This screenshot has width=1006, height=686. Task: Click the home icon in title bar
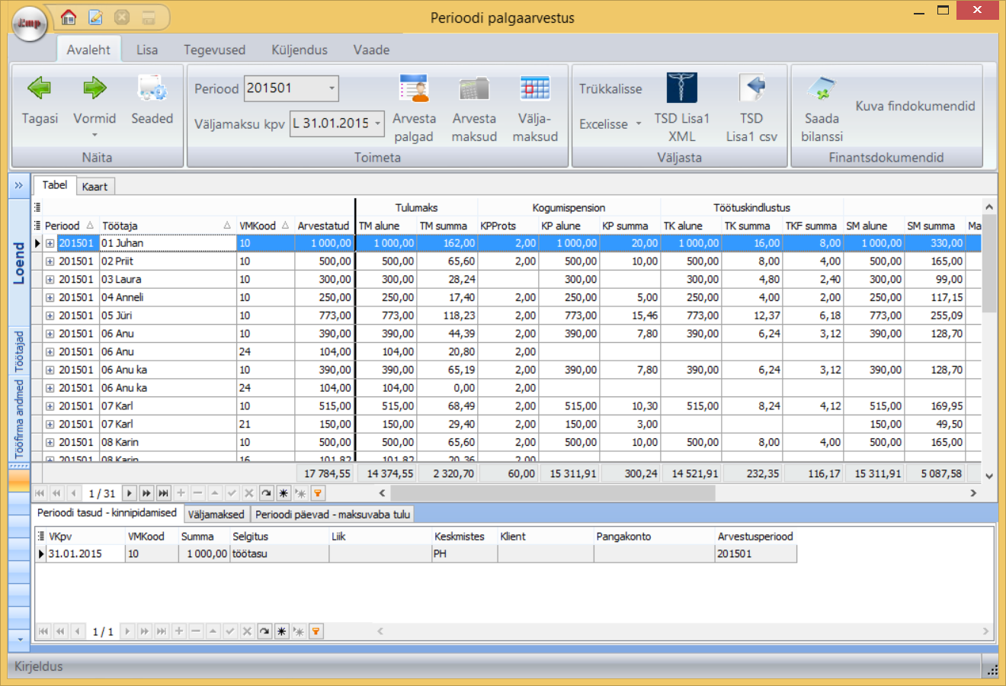pos(69,17)
